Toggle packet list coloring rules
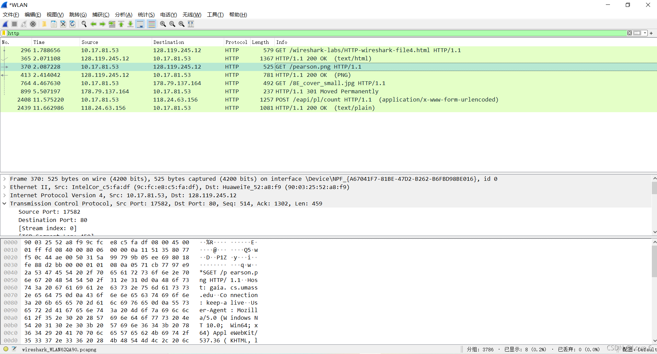Screen dimensions: 657x354 pos(151,24)
